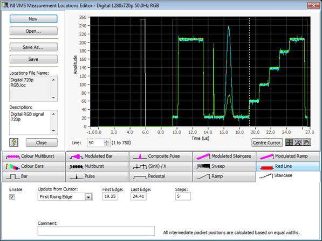Click Description box scroll down arrow
Image resolution: width=322 pixels, height=241 pixels.
[x=53, y=131]
